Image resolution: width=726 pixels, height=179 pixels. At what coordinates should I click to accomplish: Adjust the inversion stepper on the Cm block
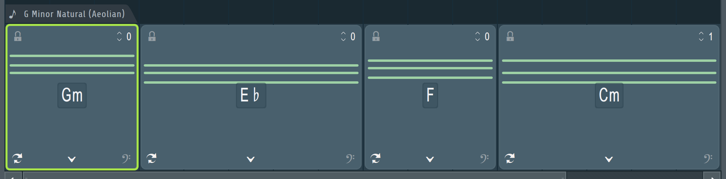click(701, 37)
